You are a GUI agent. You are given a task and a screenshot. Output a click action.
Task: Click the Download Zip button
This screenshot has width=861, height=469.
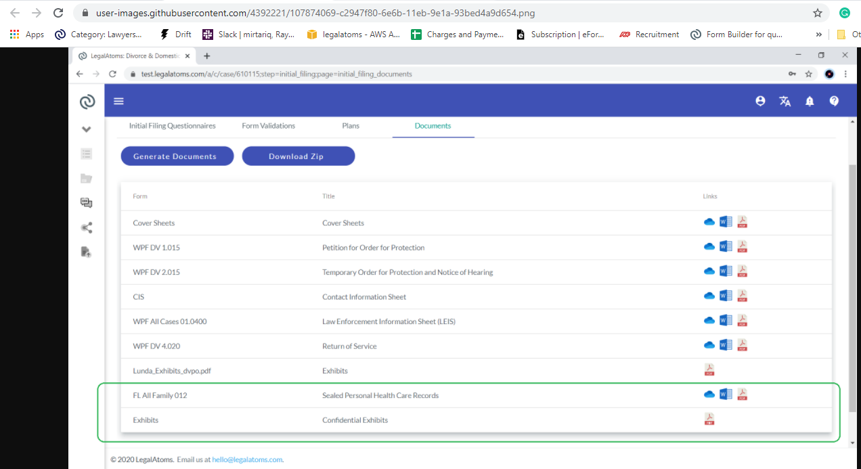click(x=299, y=156)
